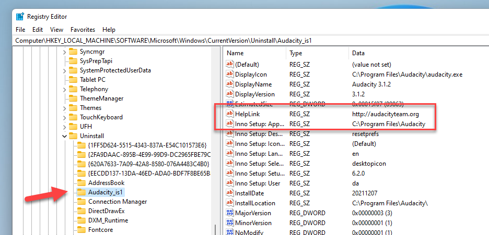Collapse the Uninstall key
Screen dimensions: 489x235
point(65,136)
